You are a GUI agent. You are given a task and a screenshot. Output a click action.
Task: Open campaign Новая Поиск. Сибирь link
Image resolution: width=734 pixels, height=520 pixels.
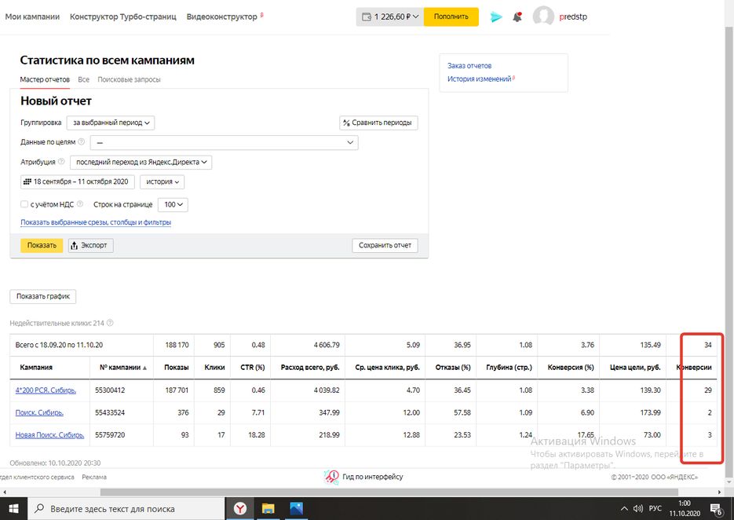tap(49, 435)
